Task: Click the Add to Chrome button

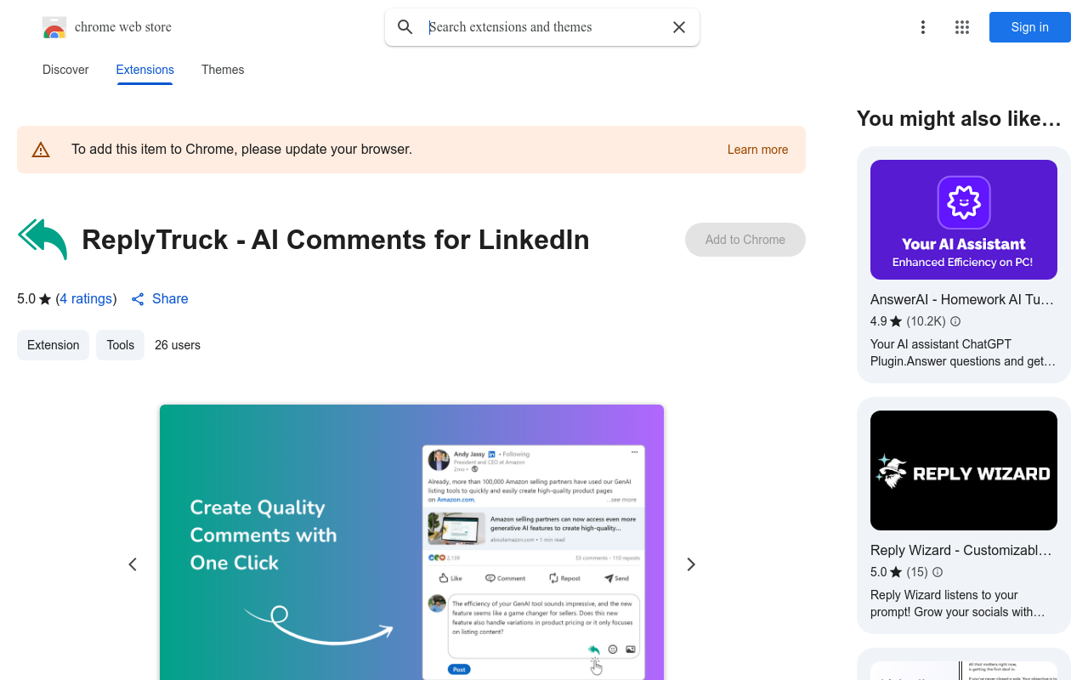Action: [745, 240]
